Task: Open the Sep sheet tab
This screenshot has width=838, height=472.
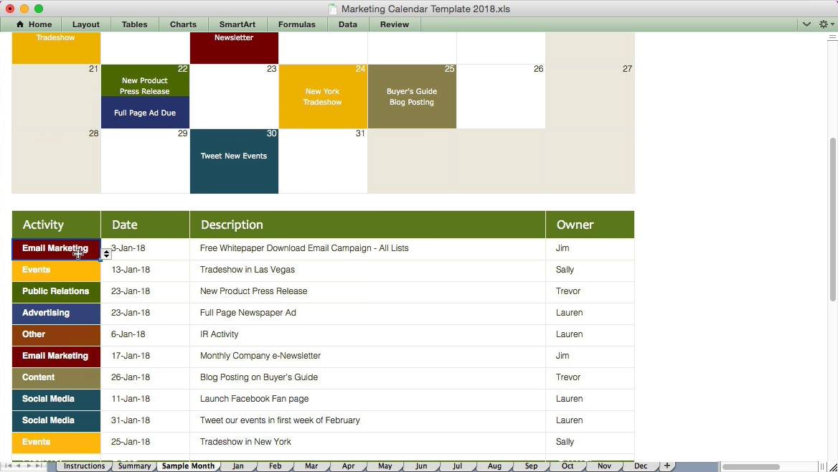Action: [531, 466]
